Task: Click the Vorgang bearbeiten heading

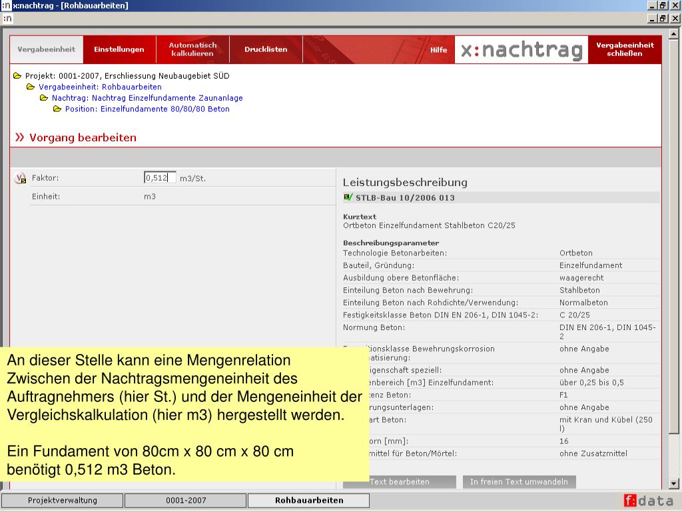Action: (83, 137)
